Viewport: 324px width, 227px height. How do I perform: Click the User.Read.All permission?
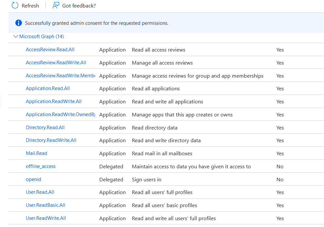(x=40, y=192)
